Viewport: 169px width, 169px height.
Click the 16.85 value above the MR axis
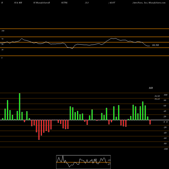click(x=157, y=96)
